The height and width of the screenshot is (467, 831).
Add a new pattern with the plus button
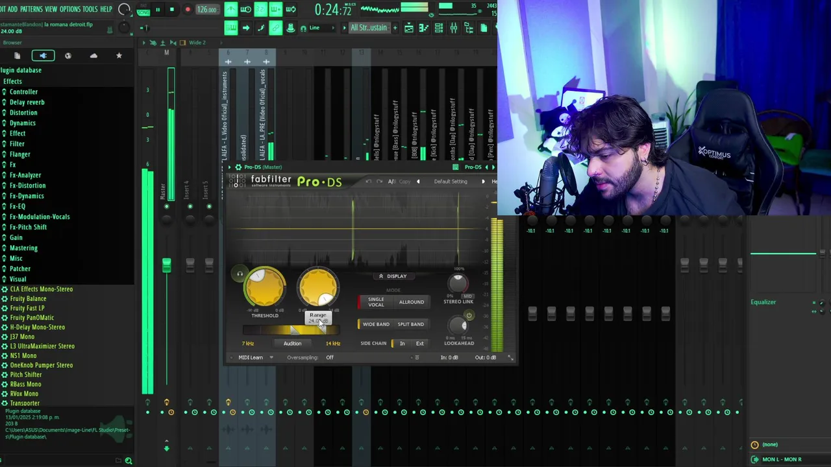point(395,28)
